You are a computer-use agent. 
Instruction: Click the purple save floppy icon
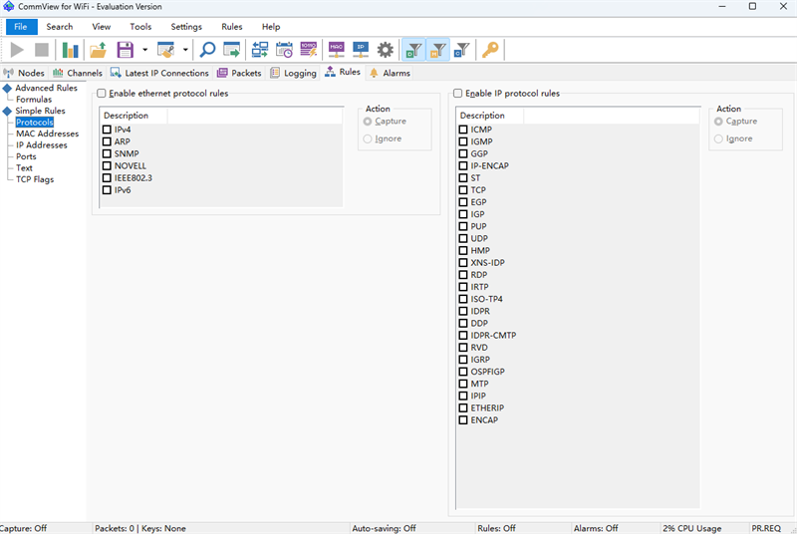tap(126, 50)
